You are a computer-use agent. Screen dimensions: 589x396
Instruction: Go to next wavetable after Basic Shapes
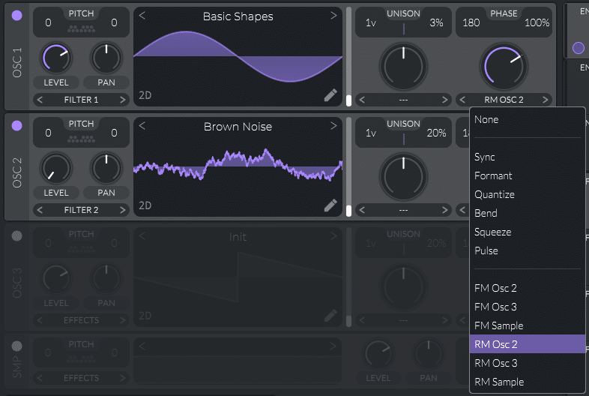pos(333,16)
